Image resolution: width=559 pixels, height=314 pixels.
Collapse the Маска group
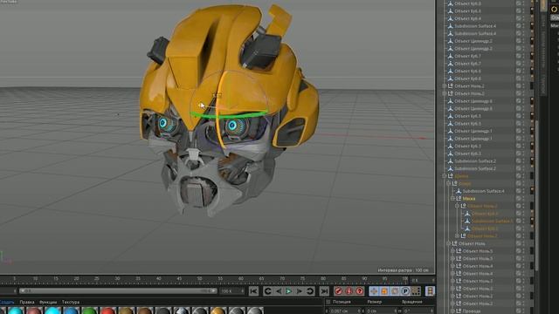452,199
